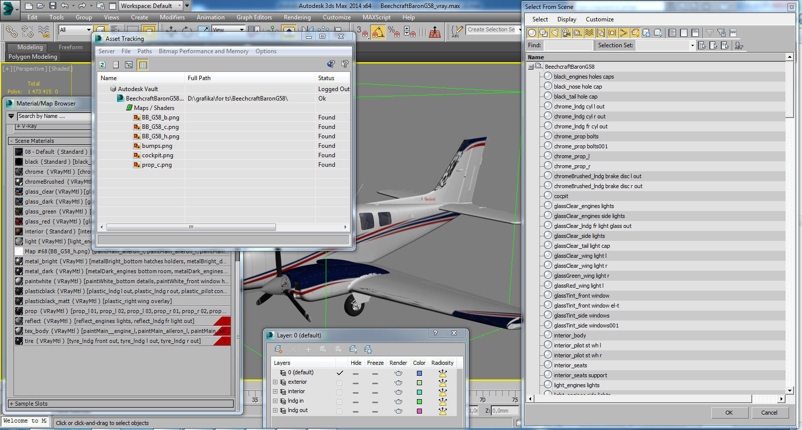Click Table View icon in Asset Tracking
The width and height of the screenshot is (802, 430).
click(x=143, y=65)
